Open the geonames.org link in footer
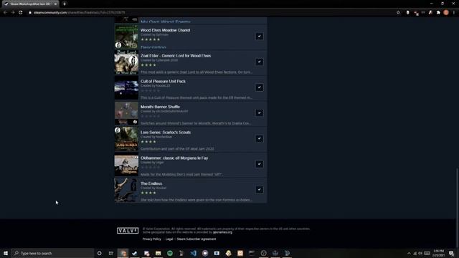 pyautogui.click(x=222, y=232)
